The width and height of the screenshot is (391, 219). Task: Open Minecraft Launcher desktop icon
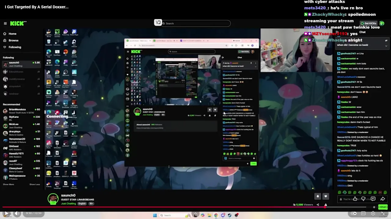coord(57,32)
